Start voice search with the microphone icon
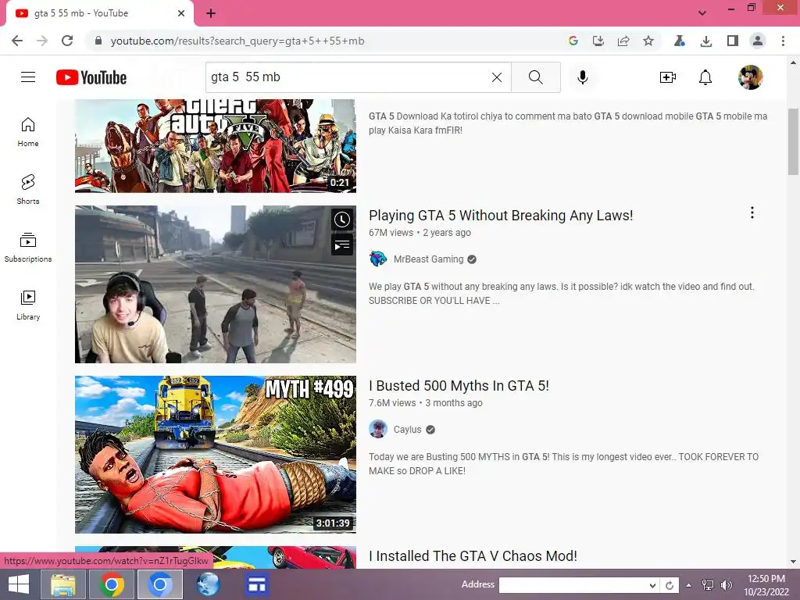 (583, 77)
